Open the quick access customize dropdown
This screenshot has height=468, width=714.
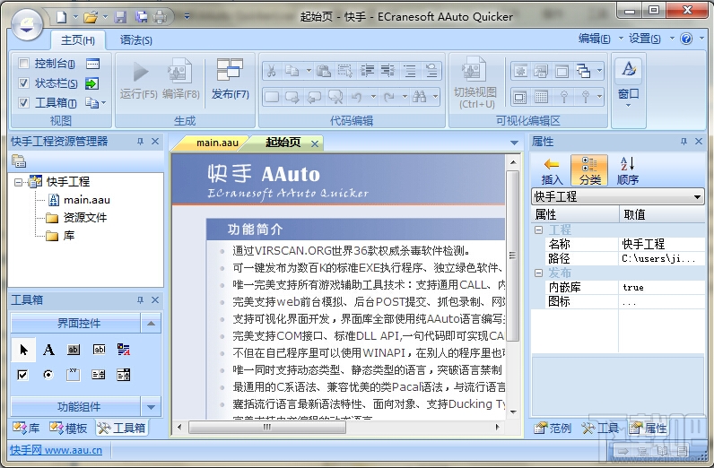click(x=187, y=17)
